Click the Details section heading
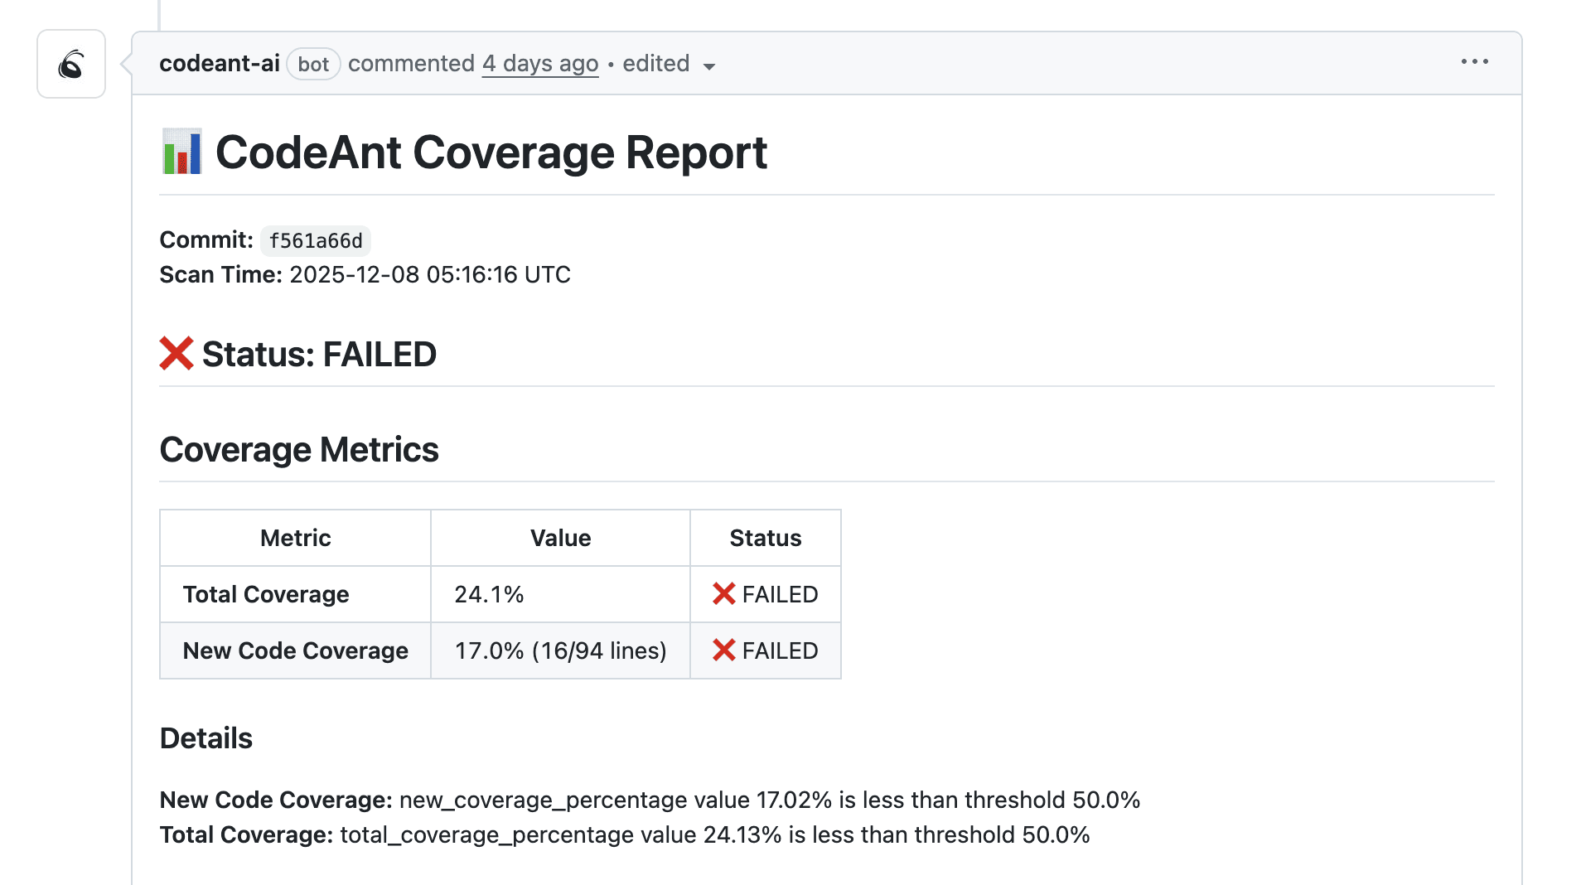The width and height of the screenshot is (1581, 885). [x=206, y=737]
